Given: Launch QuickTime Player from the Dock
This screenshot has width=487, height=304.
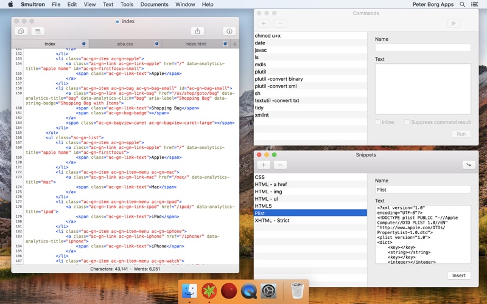Looking at the screenshot, I should 248,291.
